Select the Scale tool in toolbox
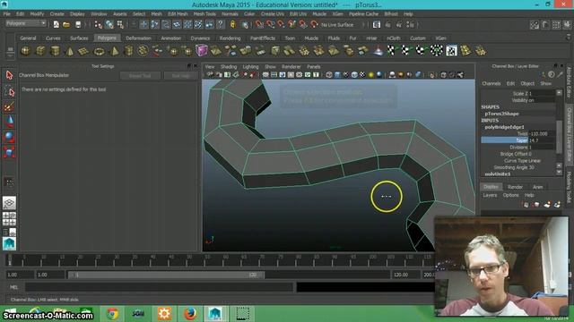574x322 pixels. point(9,152)
